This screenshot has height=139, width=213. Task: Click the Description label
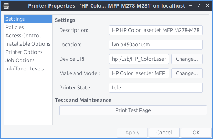tap(74, 30)
